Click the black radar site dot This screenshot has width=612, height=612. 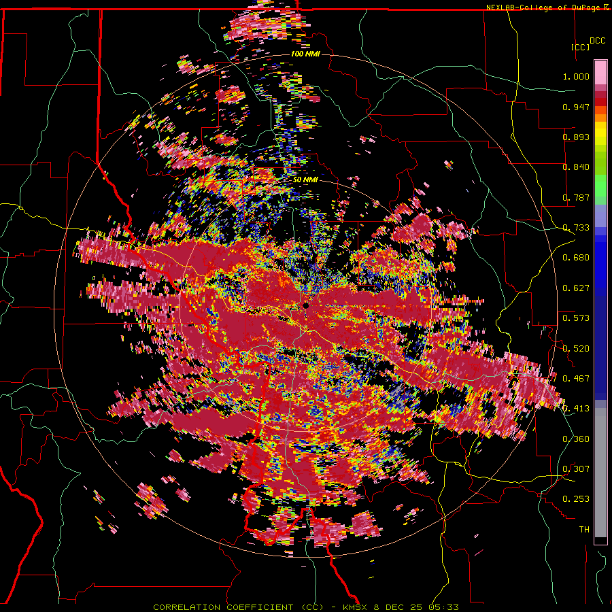pos(306,305)
